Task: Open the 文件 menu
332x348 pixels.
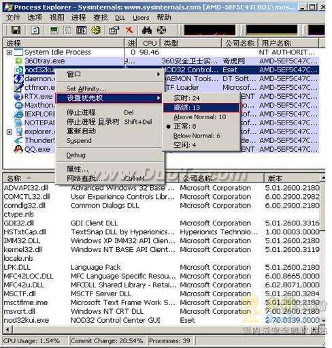Action: point(13,18)
